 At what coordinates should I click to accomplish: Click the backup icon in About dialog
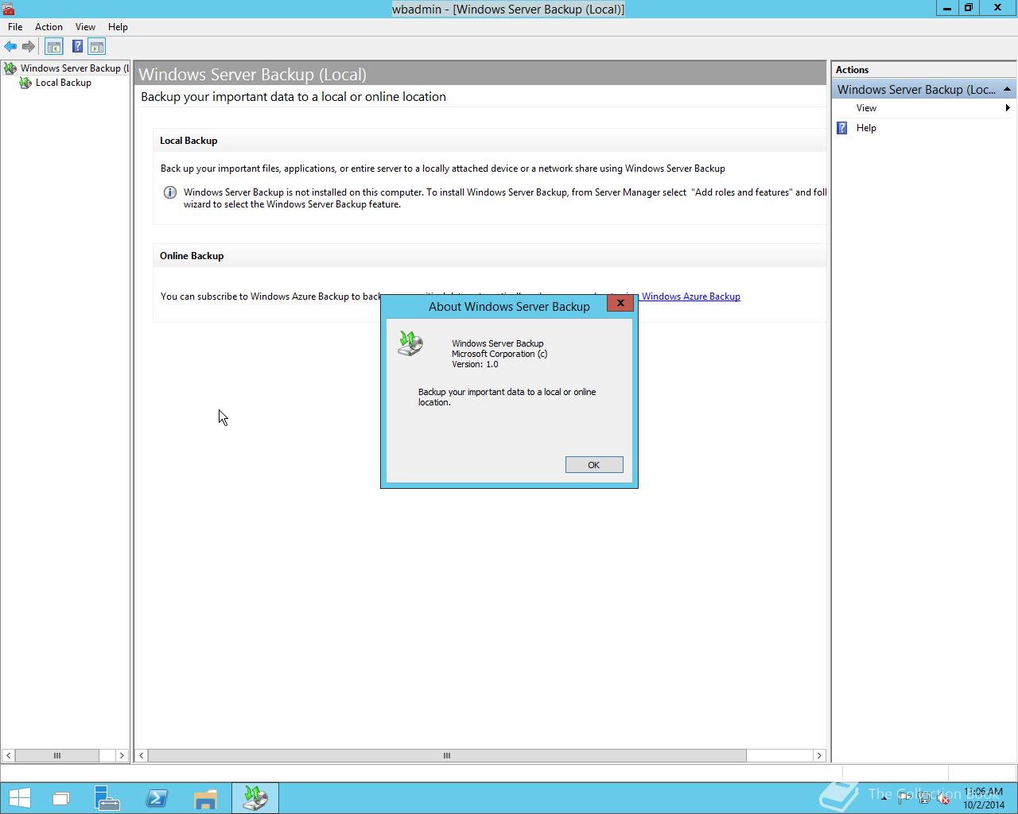(x=410, y=343)
